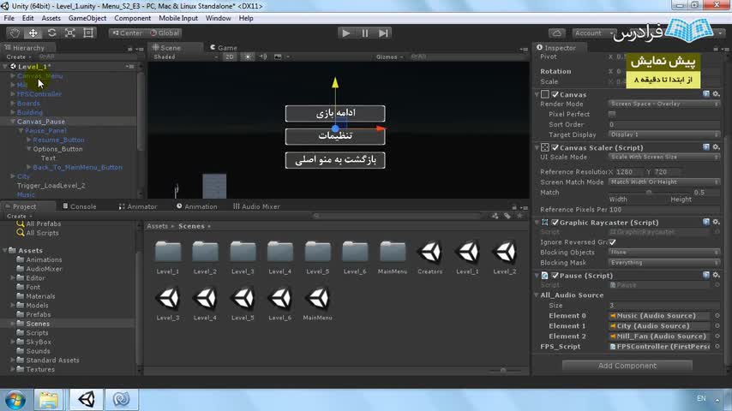Open the Level_3 scene asset

coord(168,300)
